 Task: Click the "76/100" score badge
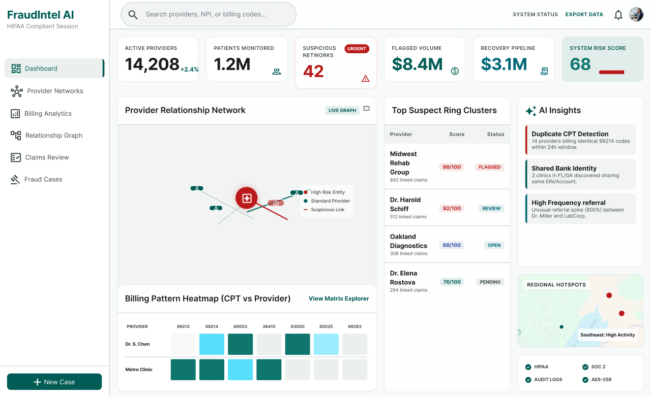pyautogui.click(x=452, y=282)
